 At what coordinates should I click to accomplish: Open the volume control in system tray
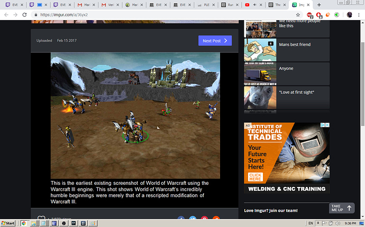point(337,223)
